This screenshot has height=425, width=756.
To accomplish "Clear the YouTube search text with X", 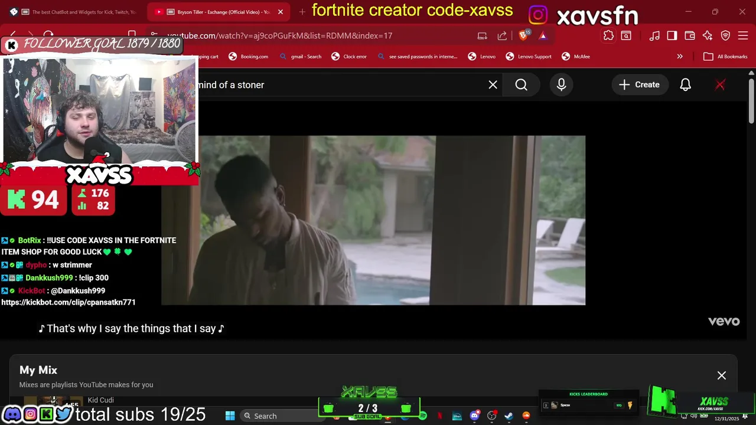I will click(493, 85).
